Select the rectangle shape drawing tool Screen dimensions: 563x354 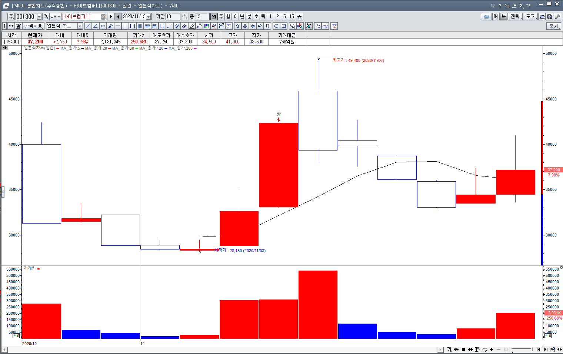click(x=284, y=26)
